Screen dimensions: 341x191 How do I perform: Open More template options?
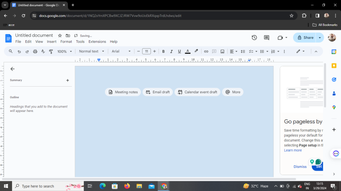(233, 92)
